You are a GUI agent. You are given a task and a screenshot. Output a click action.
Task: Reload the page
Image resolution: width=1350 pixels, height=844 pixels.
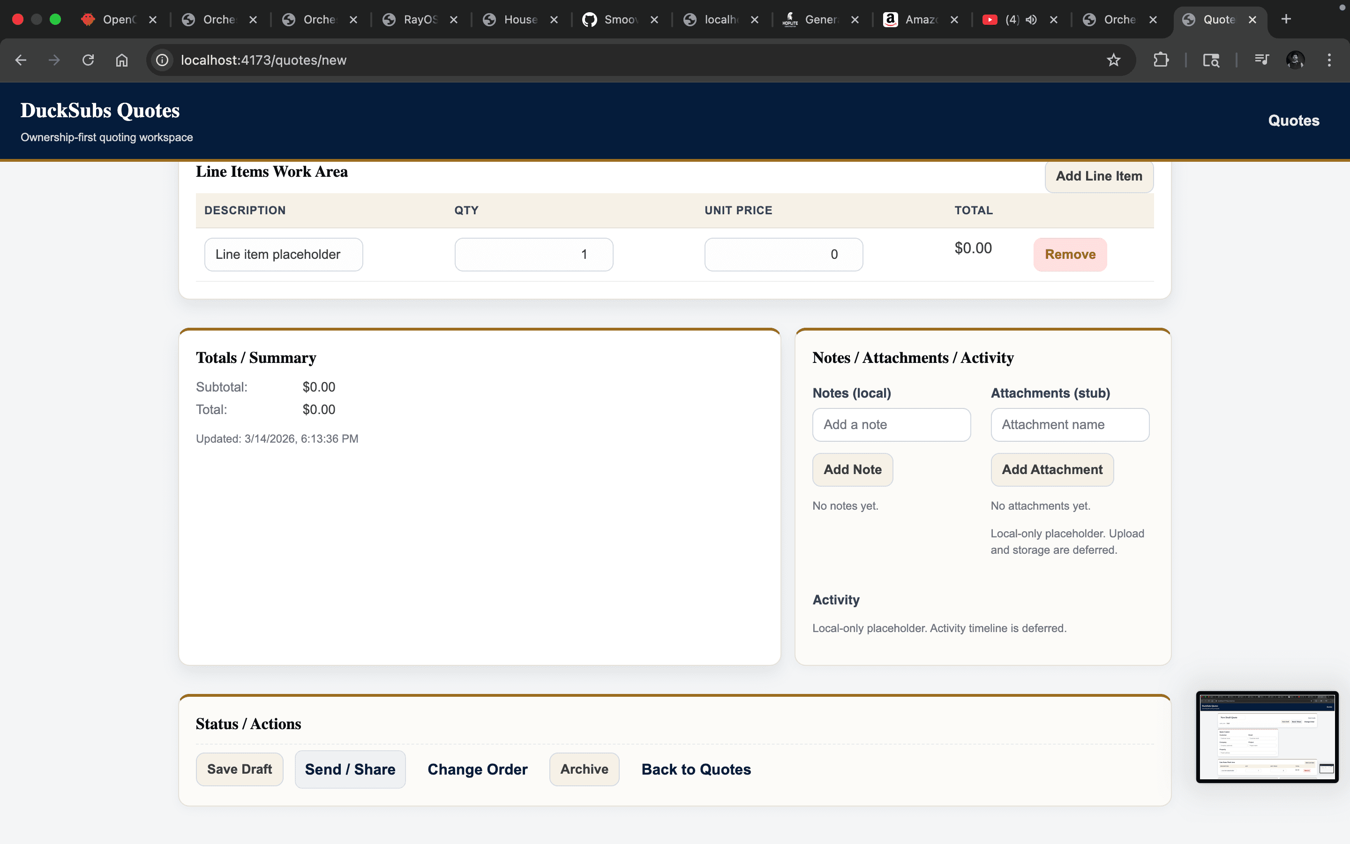[88, 60]
